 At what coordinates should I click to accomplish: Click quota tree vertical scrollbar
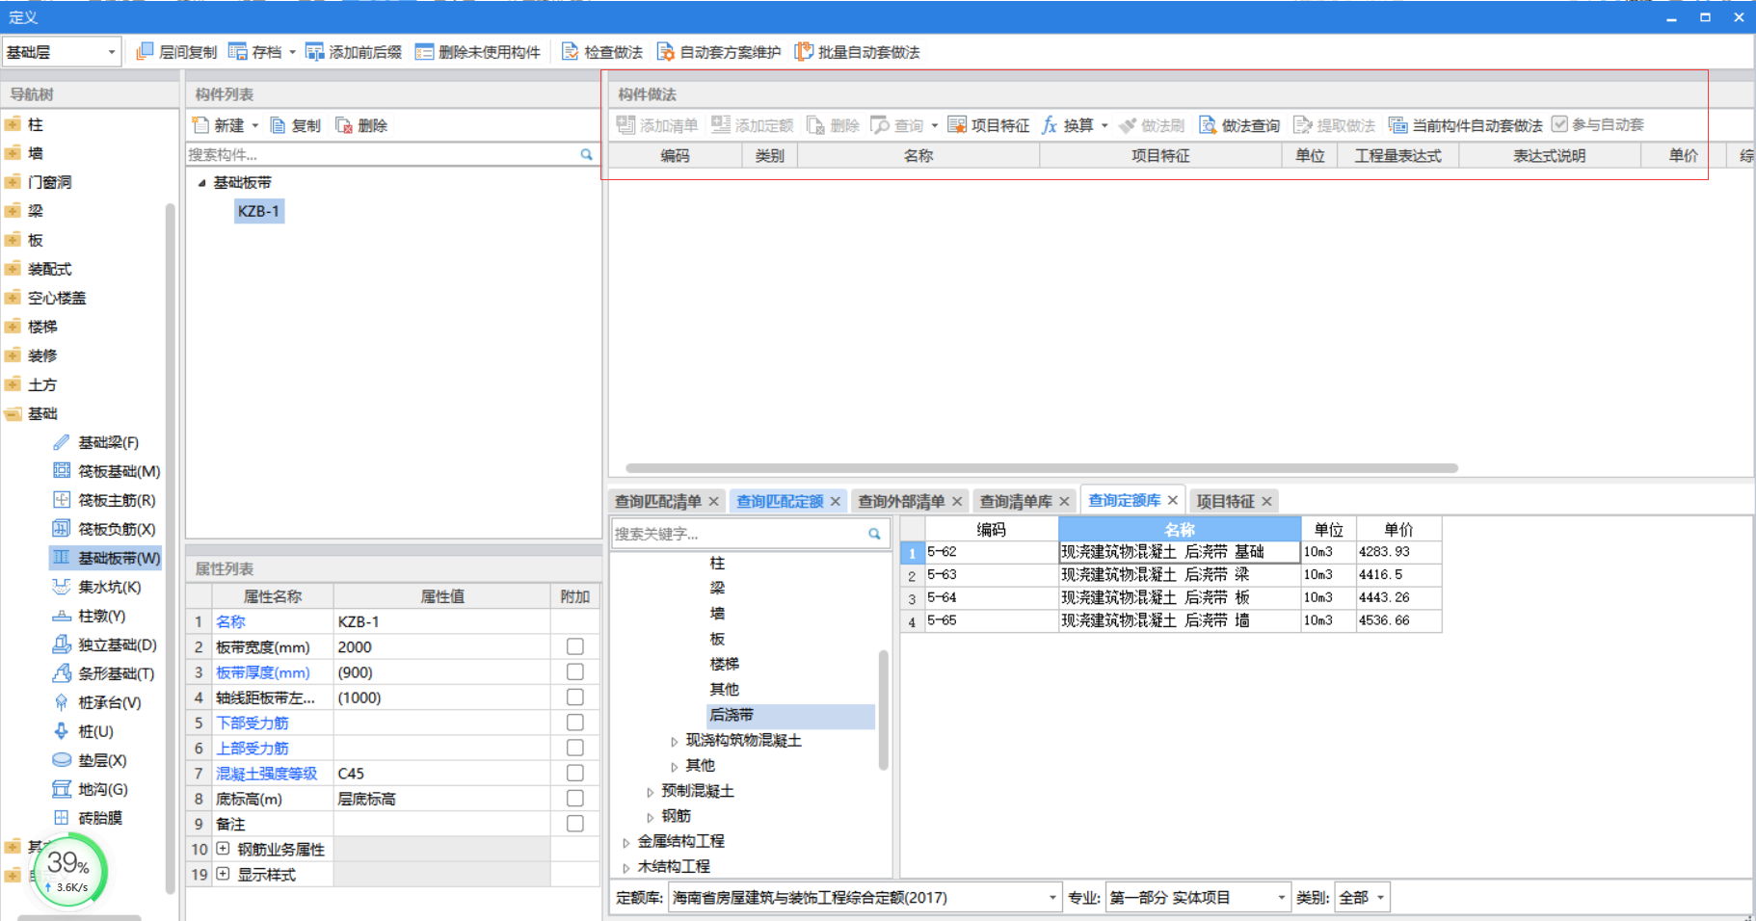point(883,709)
